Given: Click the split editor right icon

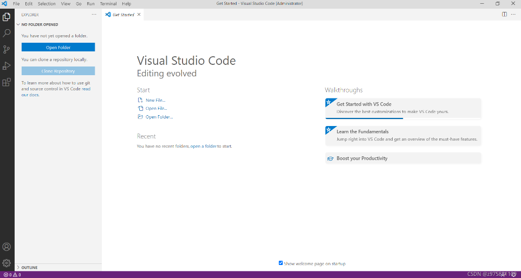Looking at the screenshot, I should (x=504, y=14).
